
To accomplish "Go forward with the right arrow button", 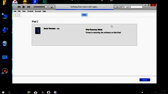I will (x=19, y=15).
